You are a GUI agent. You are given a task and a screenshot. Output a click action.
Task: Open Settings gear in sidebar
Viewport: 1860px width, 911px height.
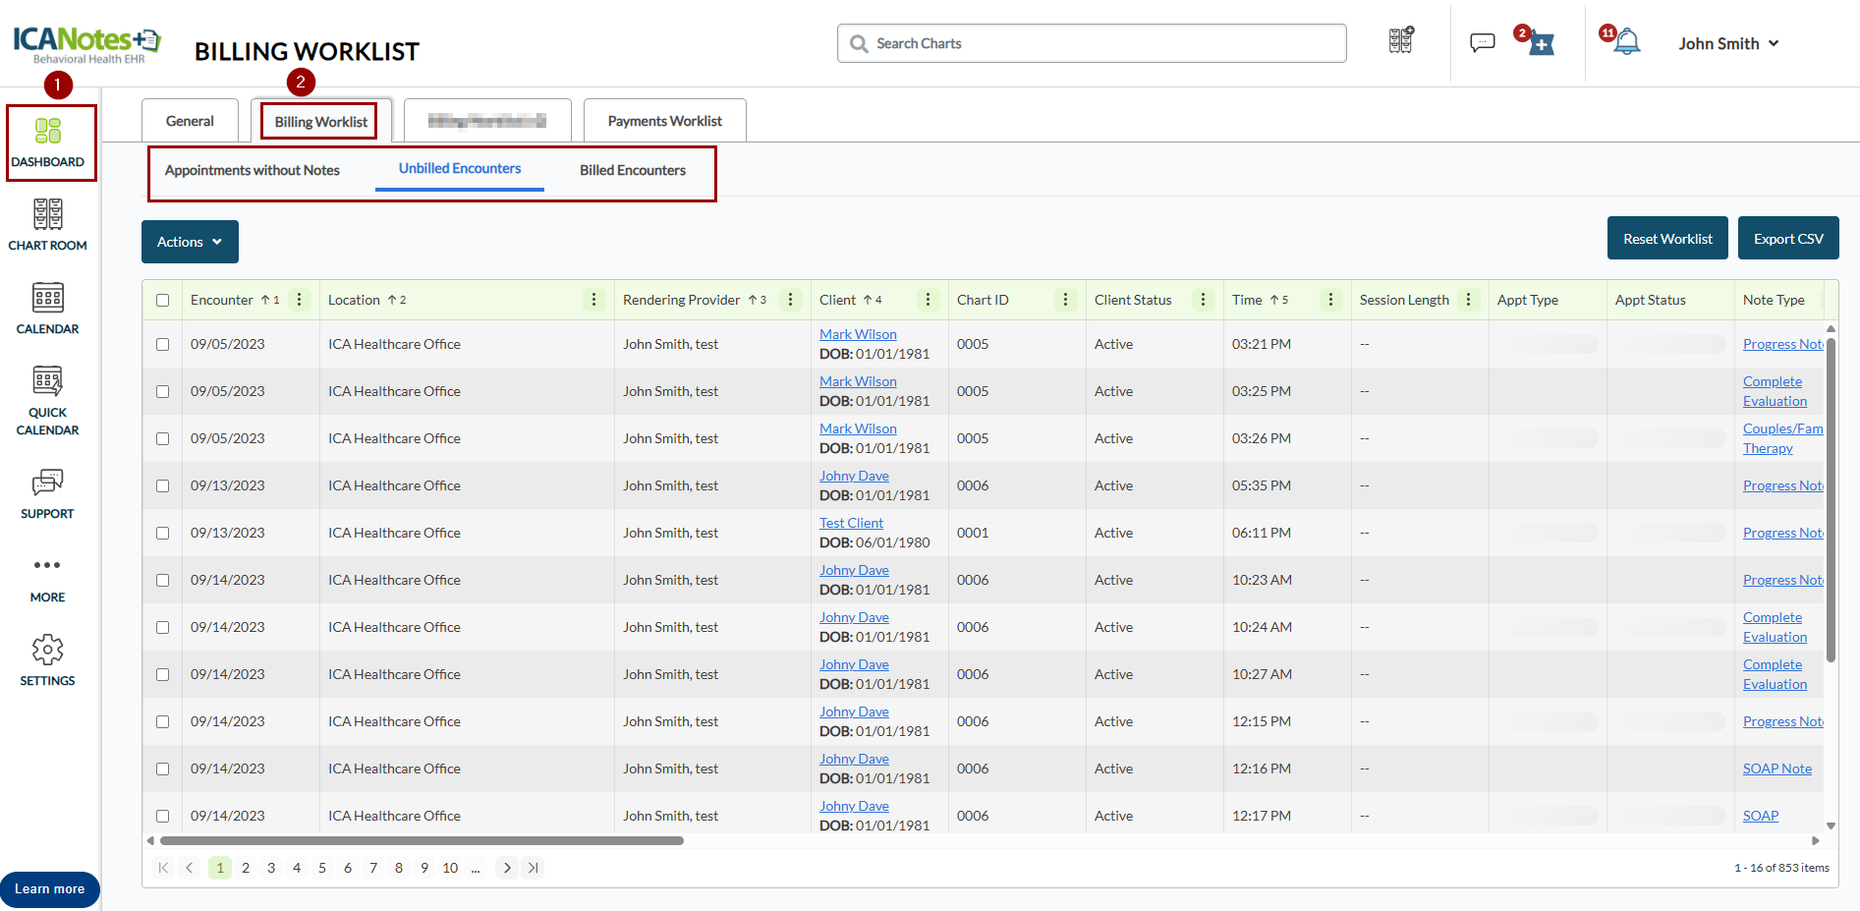pyautogui.click(x=47, y=650)
